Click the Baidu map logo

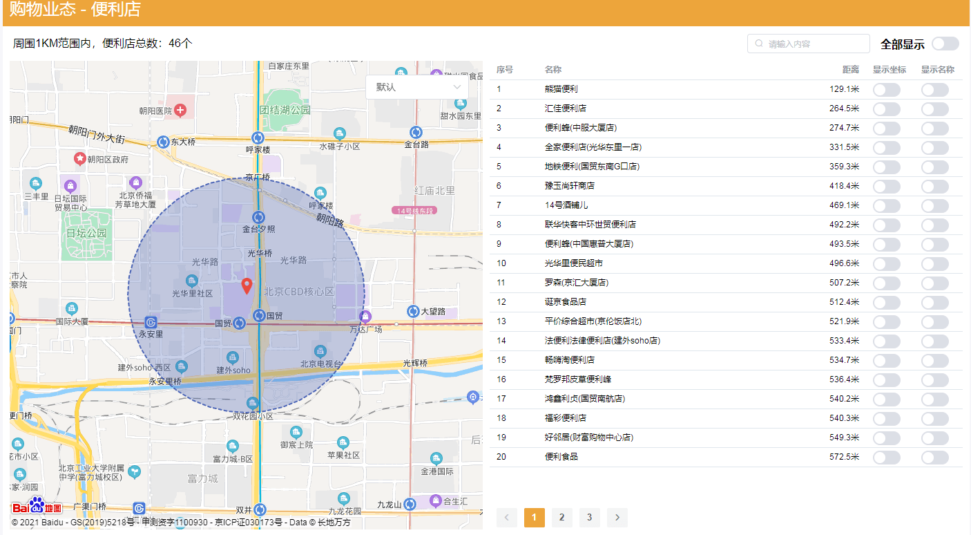click(37, 507)
